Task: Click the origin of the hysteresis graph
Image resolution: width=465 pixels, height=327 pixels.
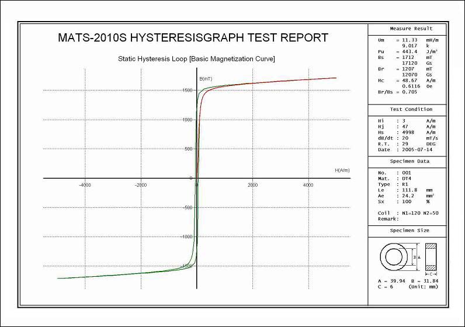Action: point(197,178)
